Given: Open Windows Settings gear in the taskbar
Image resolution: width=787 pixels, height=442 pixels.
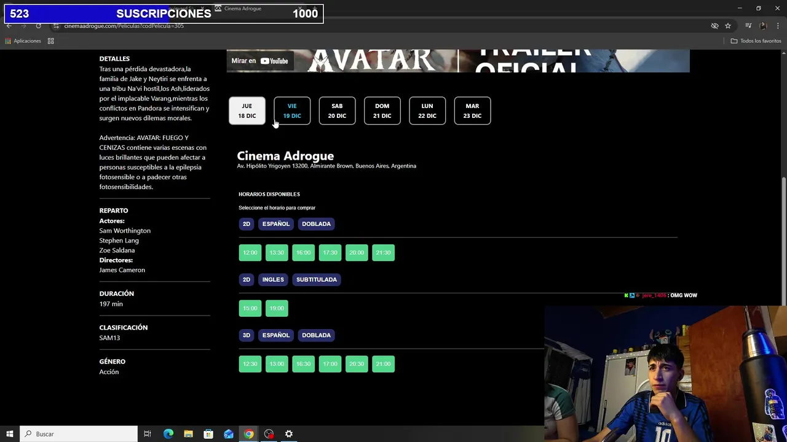Looking at the screenshot, I should [289, 434].
